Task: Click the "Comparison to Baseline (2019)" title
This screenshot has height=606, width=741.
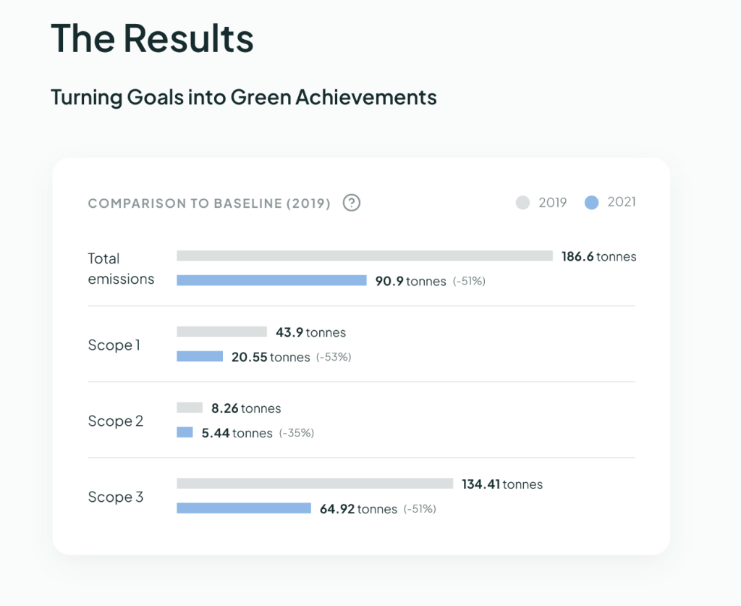Action: [209, 203]
